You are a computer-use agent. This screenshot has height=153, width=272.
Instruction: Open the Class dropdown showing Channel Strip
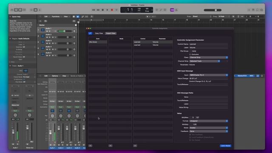[209, 57]
